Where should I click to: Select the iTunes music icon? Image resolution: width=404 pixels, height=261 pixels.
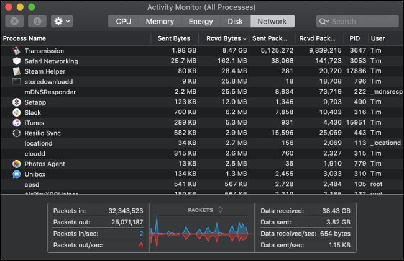pos(17,123)
